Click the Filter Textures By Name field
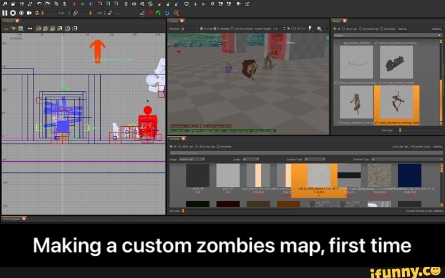 coord(306,153)
